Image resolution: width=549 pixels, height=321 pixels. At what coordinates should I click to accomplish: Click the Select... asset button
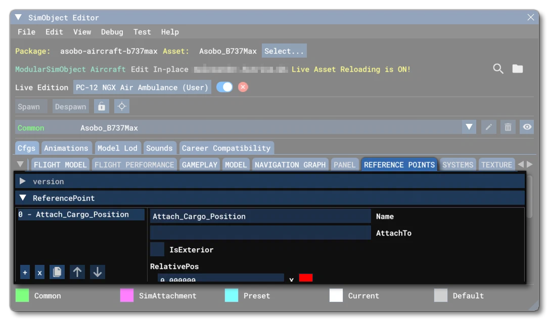[x=284, y=51]
